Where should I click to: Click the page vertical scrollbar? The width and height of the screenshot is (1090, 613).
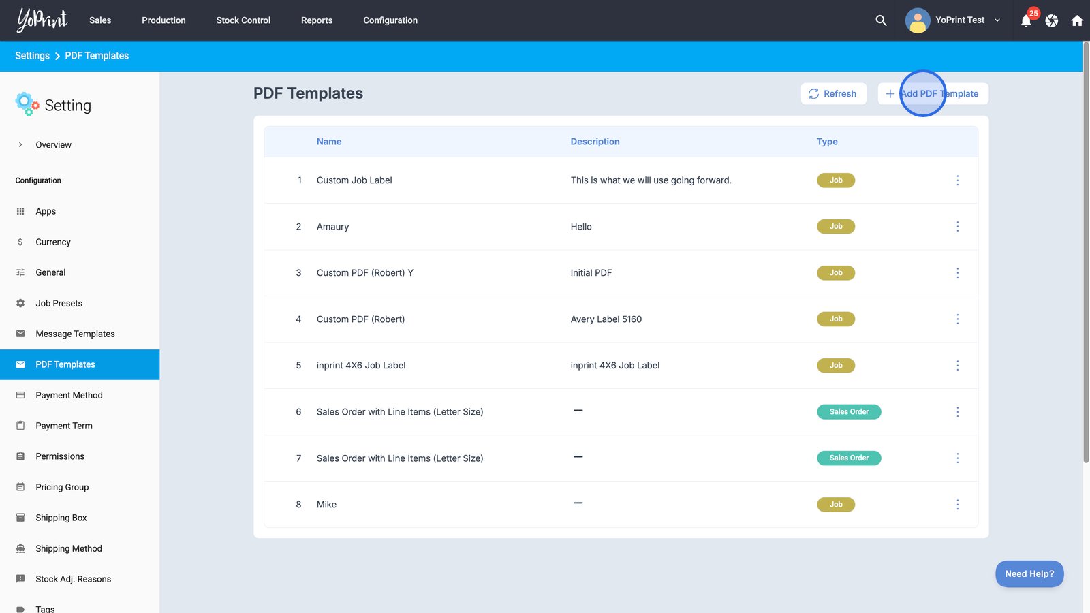click(1086, 252)
